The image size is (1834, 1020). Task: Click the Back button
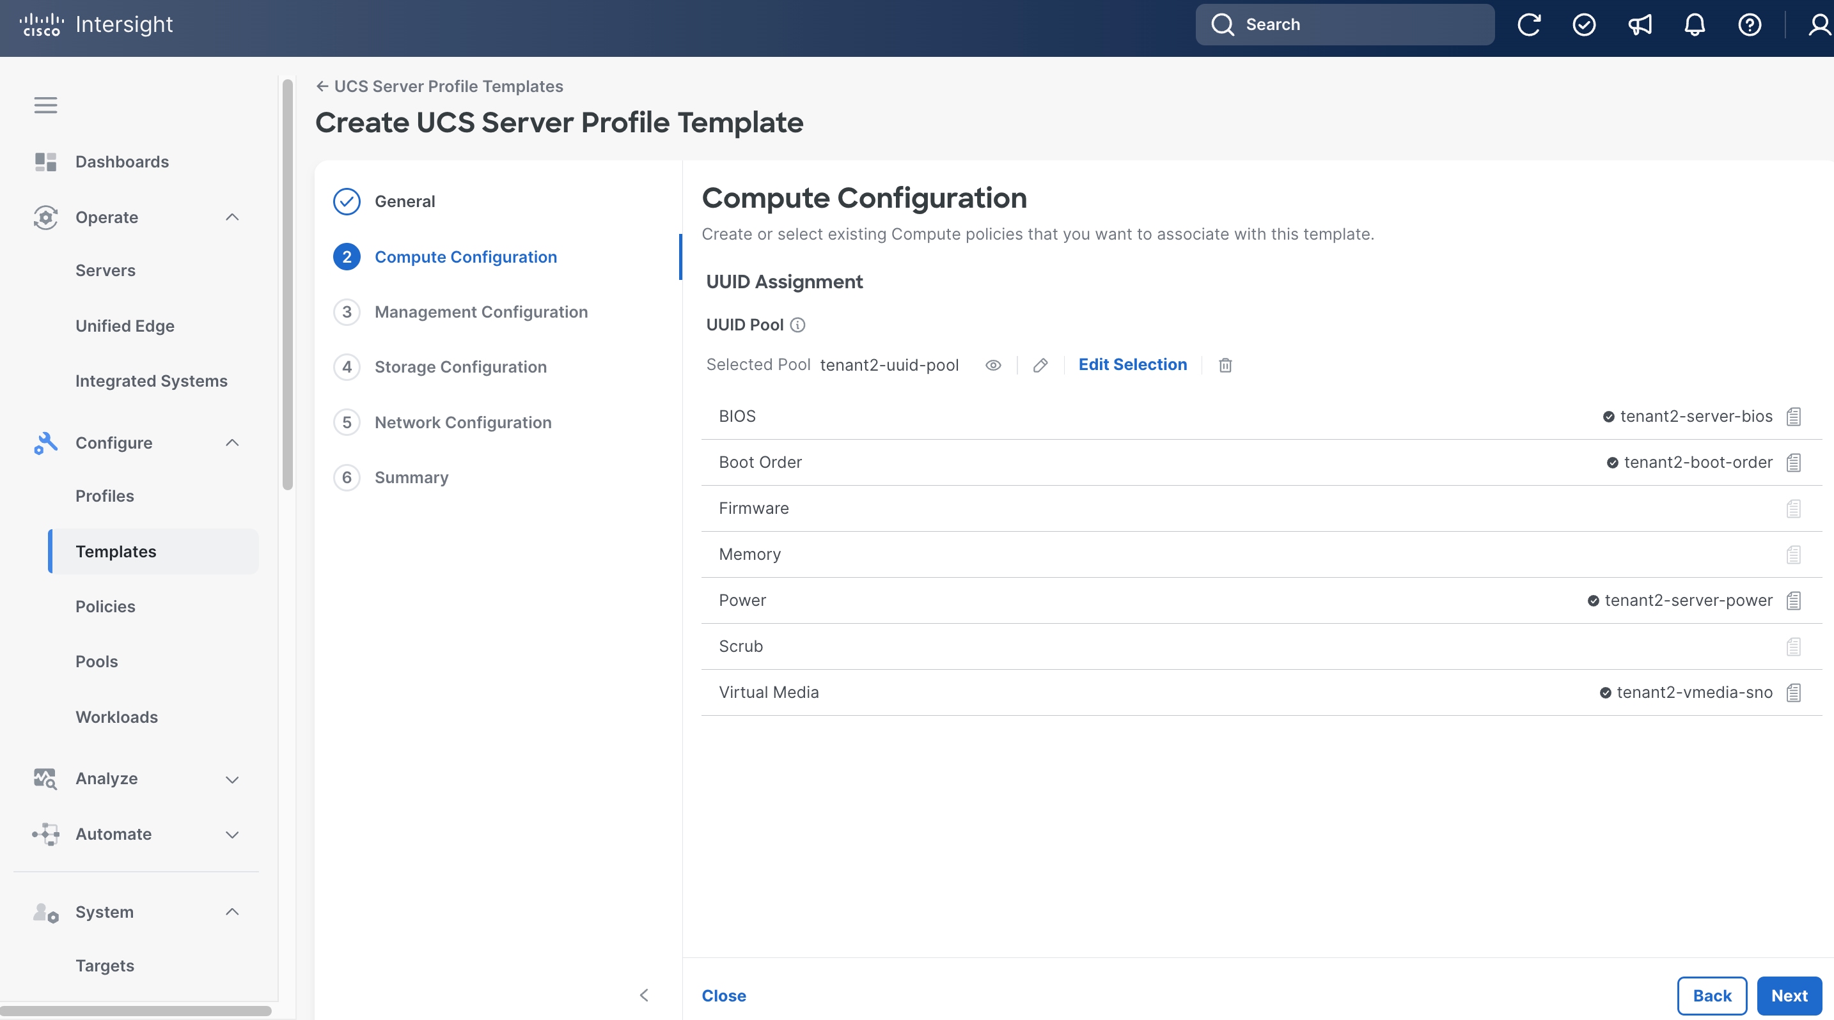(x=1712, y=996)
